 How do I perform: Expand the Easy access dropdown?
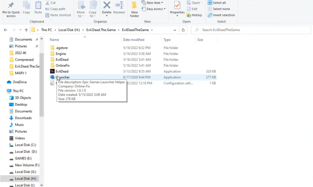click(x=153, y=9)
